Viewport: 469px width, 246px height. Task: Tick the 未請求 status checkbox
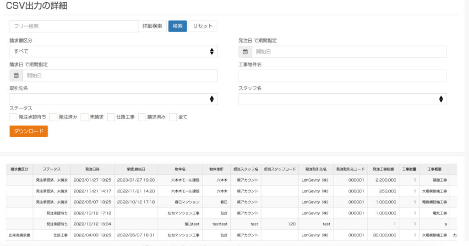coord(84,117)
